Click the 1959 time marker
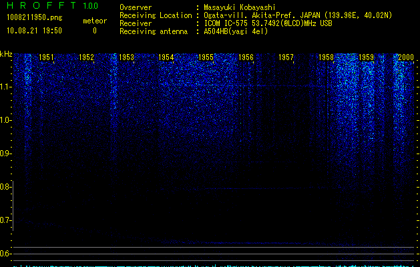Image resolution: width=420 pixels, height=267 pixels. (x=366, y=57)
